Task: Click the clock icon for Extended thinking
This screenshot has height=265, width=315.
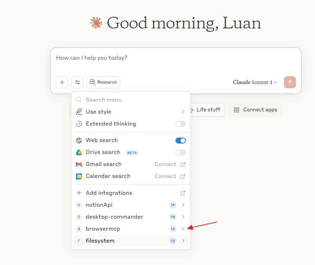Action: (79, 124)
